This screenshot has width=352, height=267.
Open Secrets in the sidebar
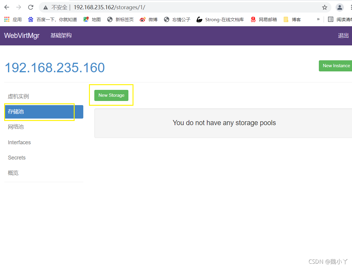[x=44, y=158]
